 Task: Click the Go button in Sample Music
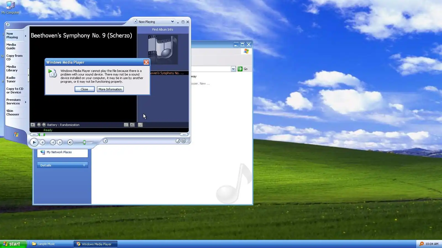point(243,69)
